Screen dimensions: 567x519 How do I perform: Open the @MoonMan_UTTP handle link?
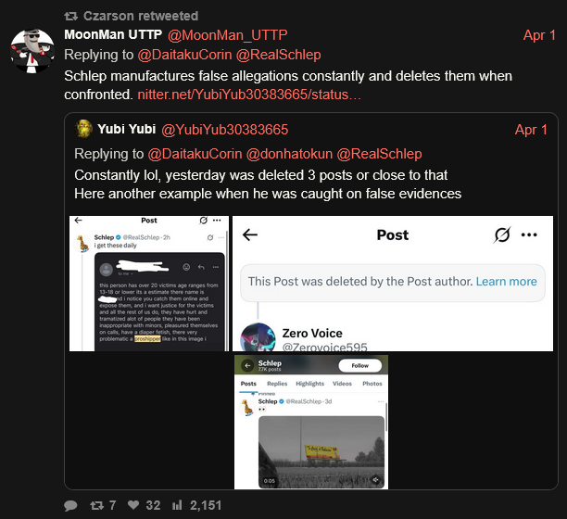[228, 35]
